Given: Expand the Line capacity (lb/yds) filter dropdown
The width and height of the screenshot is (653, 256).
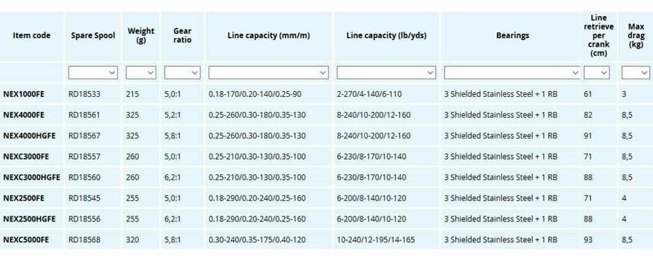Looking at the screenshot, I should point(386,73).
